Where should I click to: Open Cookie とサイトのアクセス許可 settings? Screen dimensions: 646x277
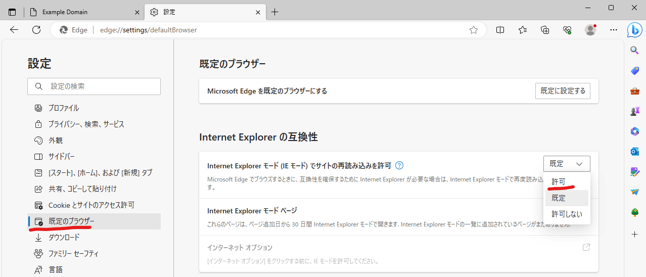tap(94, 205)
